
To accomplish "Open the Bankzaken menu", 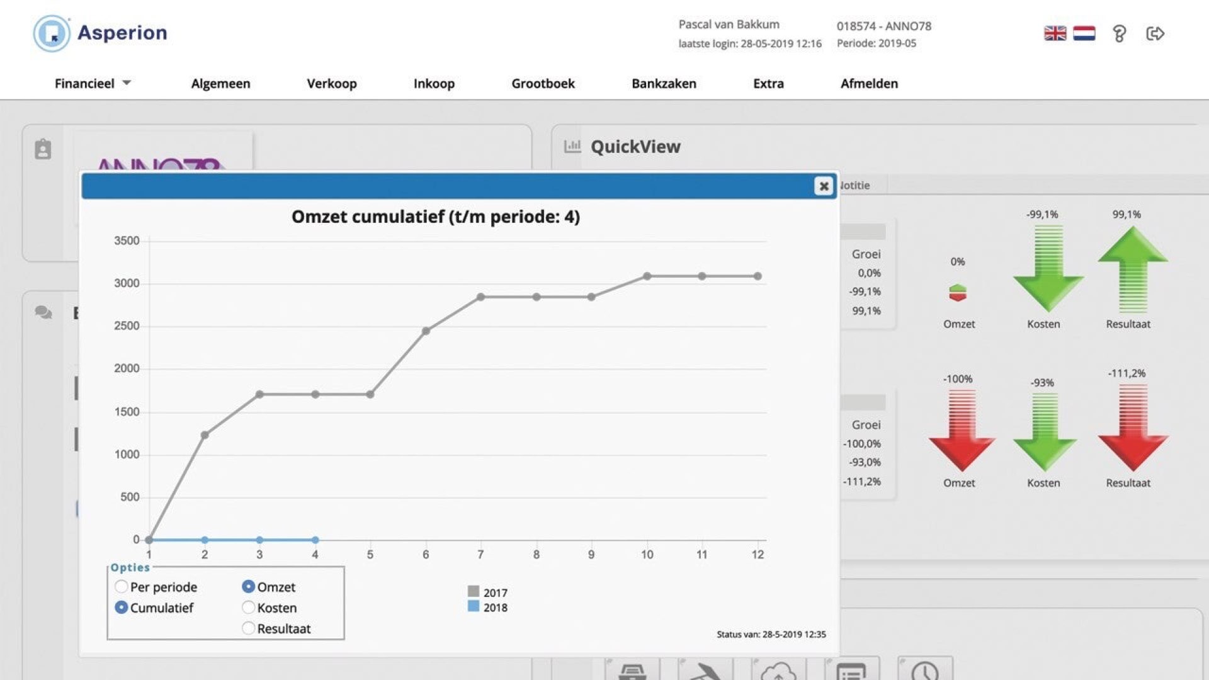I will [x=664, y=84].
